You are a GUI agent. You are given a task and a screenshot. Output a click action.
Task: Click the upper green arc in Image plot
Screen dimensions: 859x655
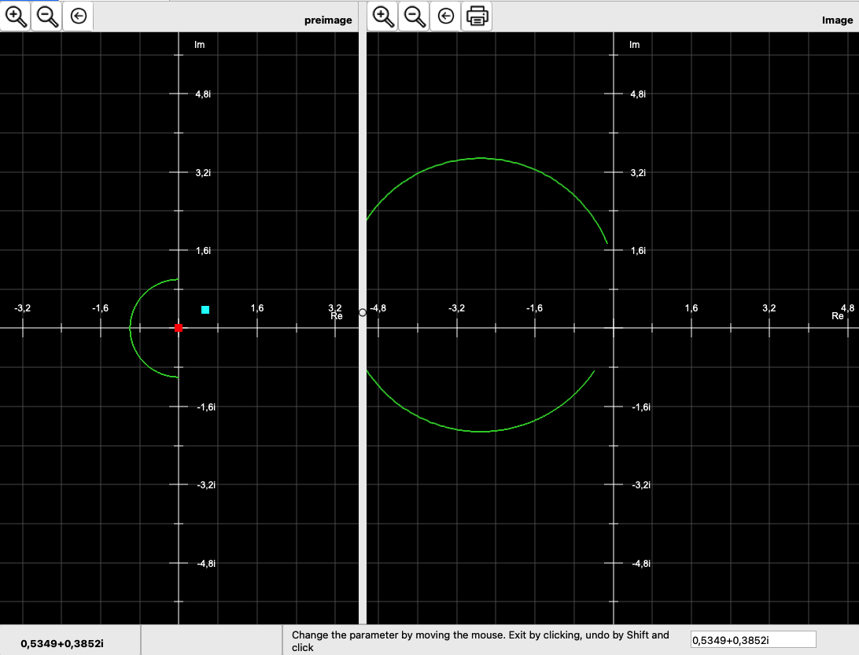481,159
